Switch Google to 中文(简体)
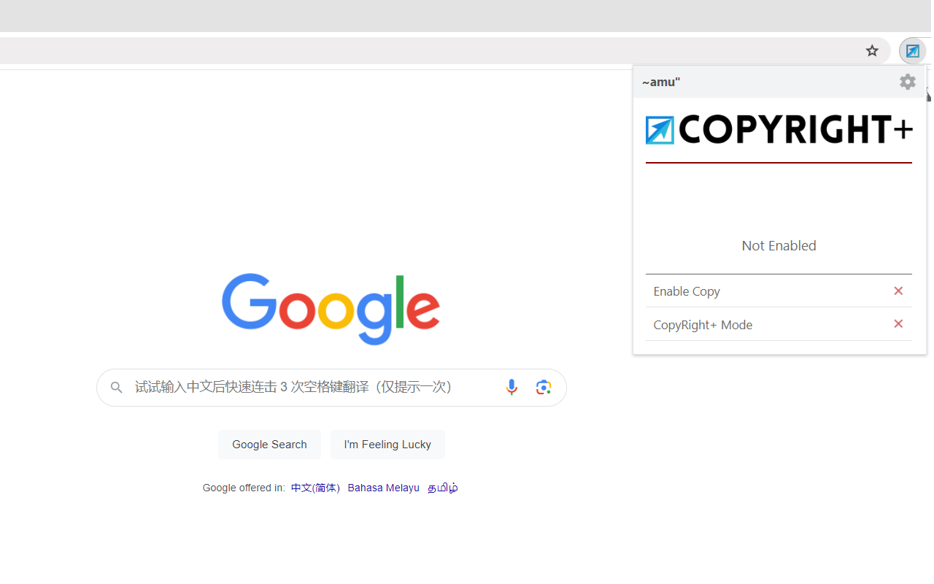 [x=315, y=488]
